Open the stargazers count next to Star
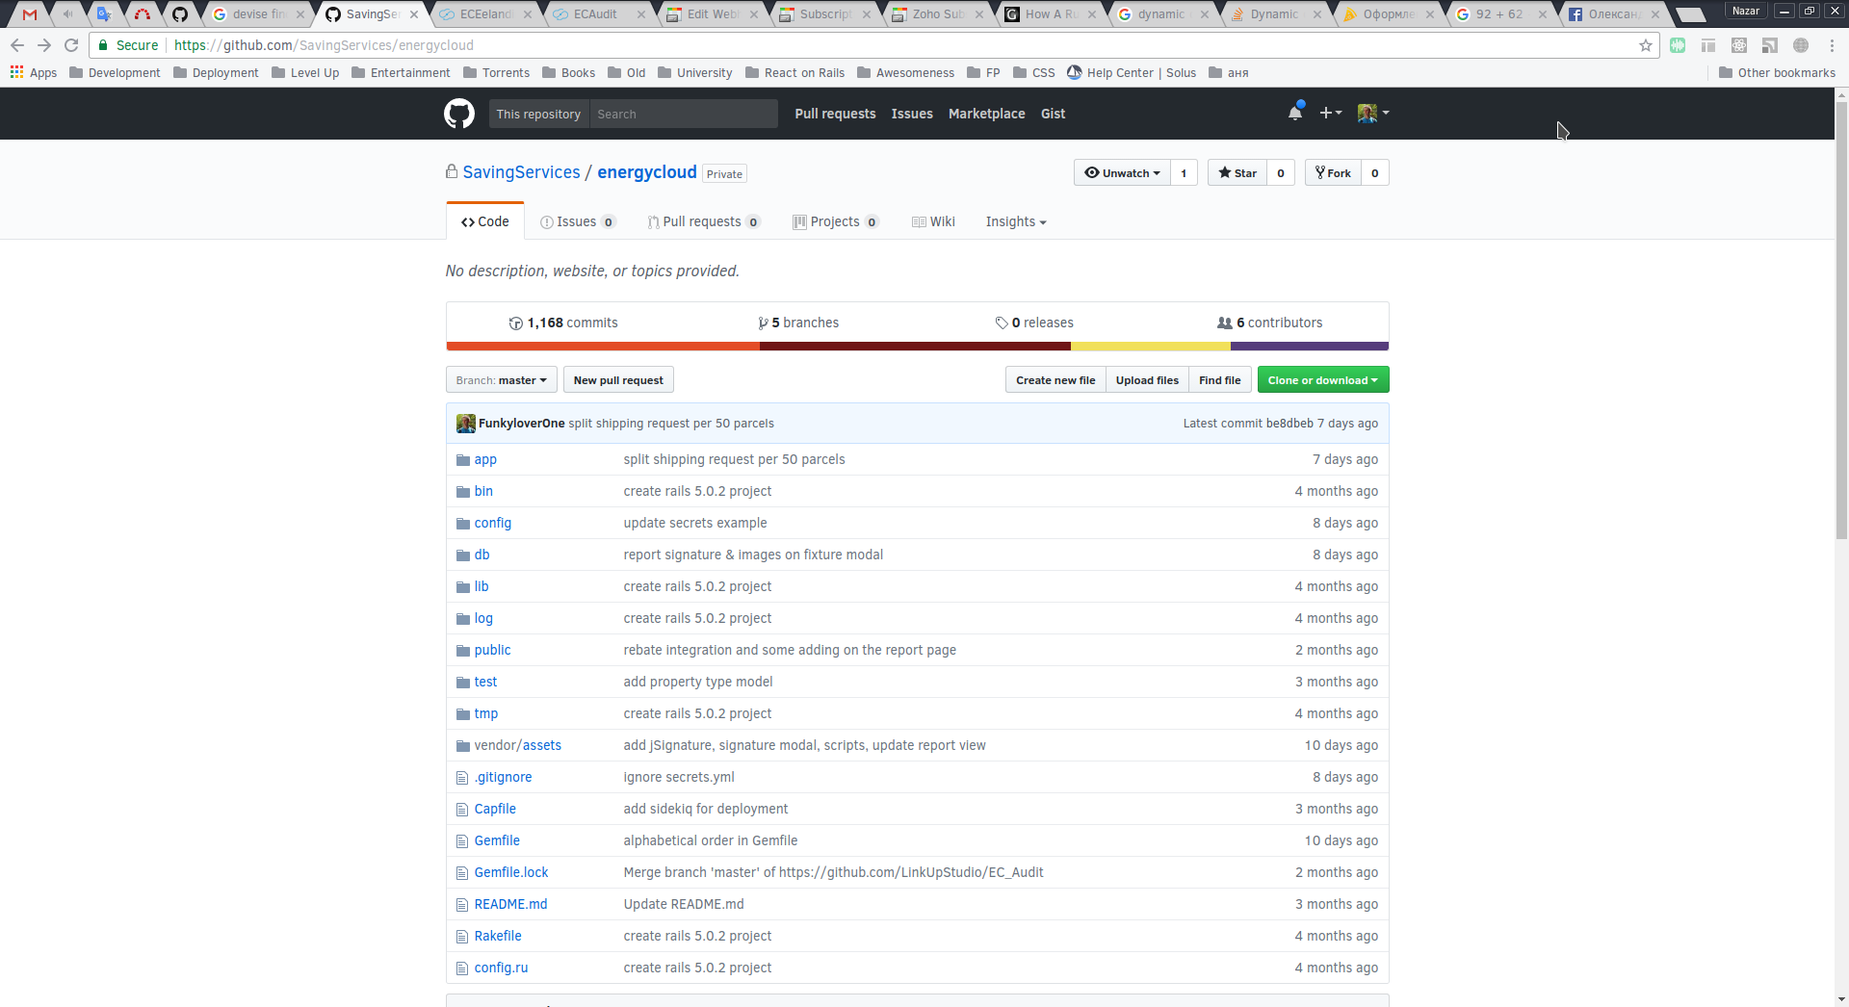Screen dimensions: 1849x1007 pos(1280,172)
